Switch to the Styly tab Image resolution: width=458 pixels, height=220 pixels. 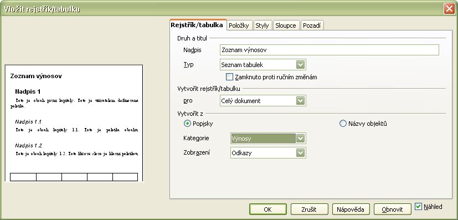[x=262, y=25]
